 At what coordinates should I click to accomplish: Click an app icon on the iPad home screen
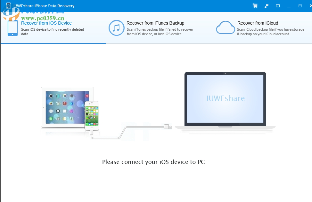click(x=50, y=95)
